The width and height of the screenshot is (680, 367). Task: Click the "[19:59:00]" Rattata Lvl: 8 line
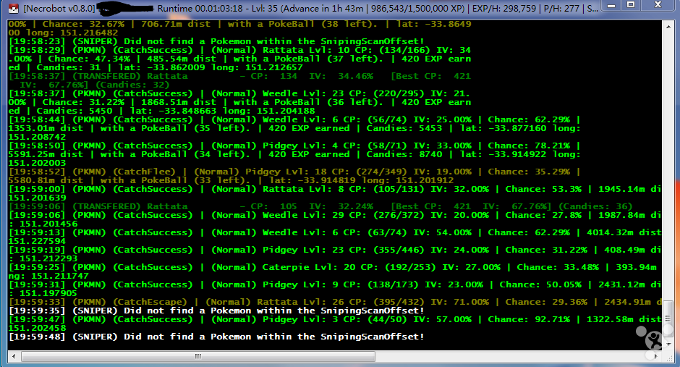(x=335, y=189)
